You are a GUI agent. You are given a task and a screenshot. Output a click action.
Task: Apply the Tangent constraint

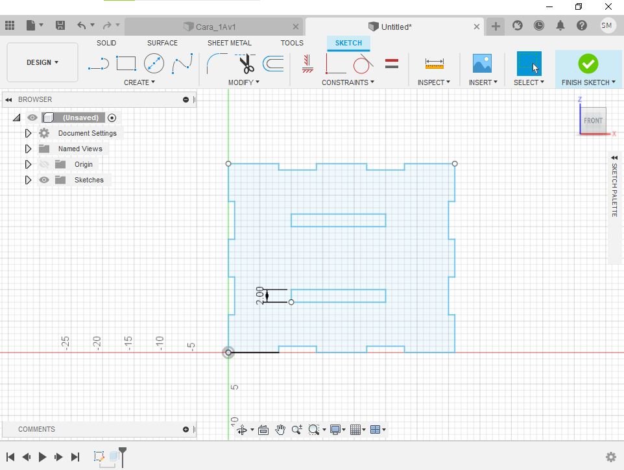click(x=363, y=64)
